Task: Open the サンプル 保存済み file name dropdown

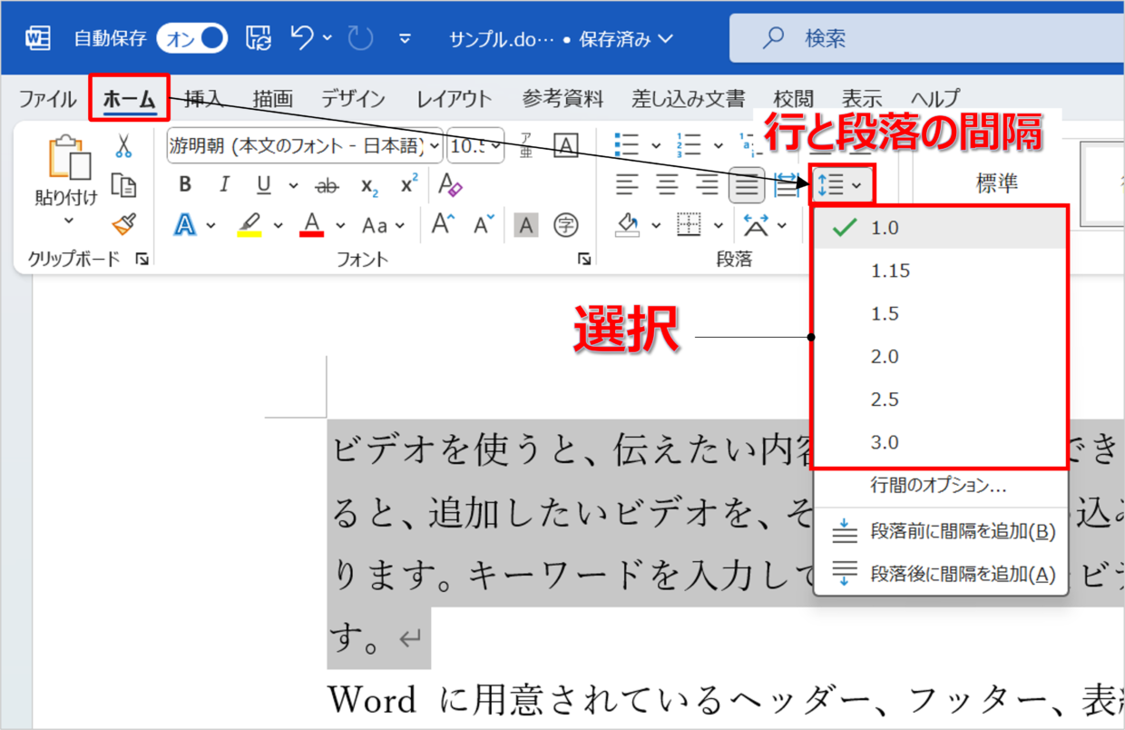Action: (562, 39)
